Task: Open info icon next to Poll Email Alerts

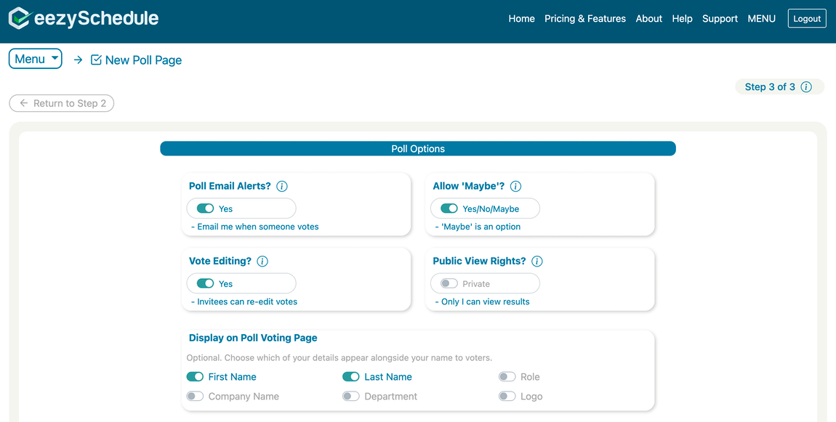Action: click(x=282, y=187)
